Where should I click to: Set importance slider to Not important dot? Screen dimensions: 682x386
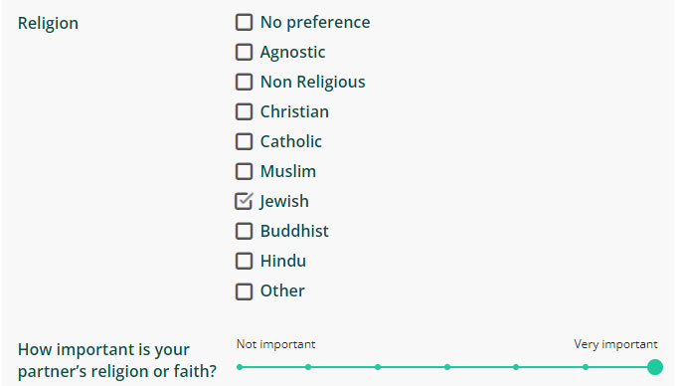pos(240,367)
